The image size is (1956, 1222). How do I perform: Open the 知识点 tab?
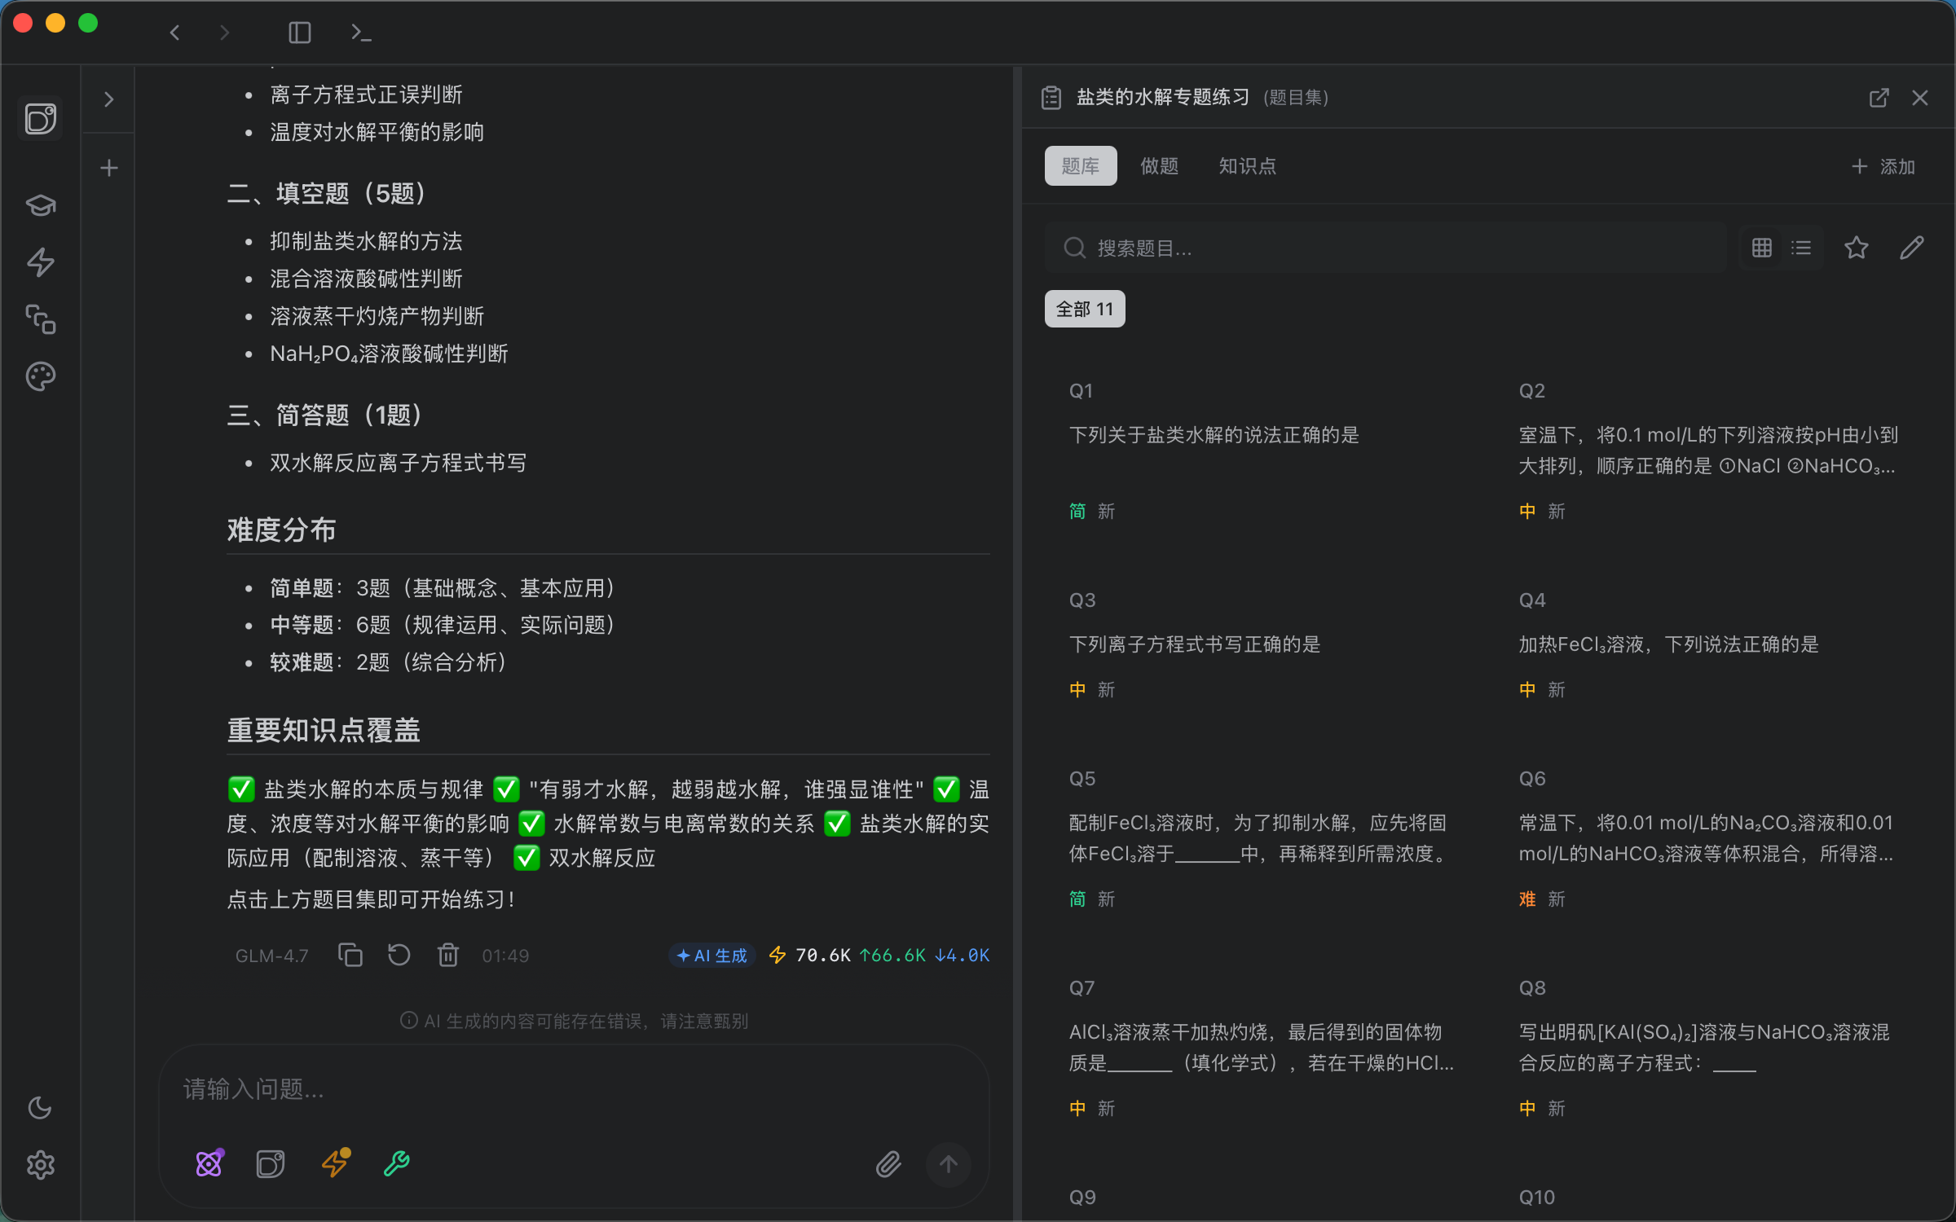[x=1246, y=165]
